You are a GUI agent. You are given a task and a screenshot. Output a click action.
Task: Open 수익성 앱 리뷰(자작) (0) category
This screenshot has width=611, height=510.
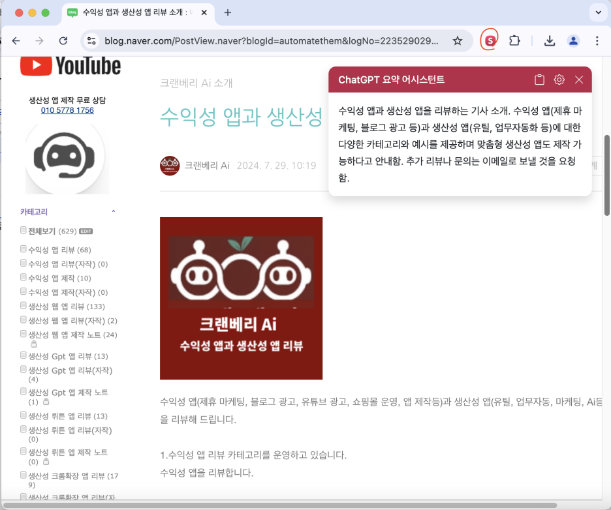(x=68, y=264)
